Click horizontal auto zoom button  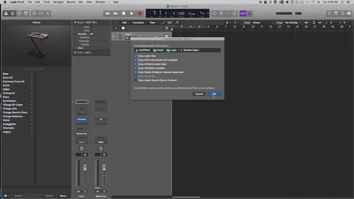pyautogui.click(x=320, y=23)
